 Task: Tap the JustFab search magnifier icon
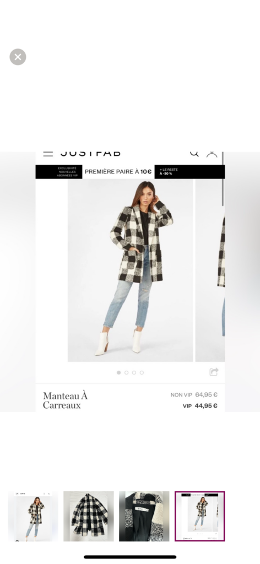click(194, 154)
